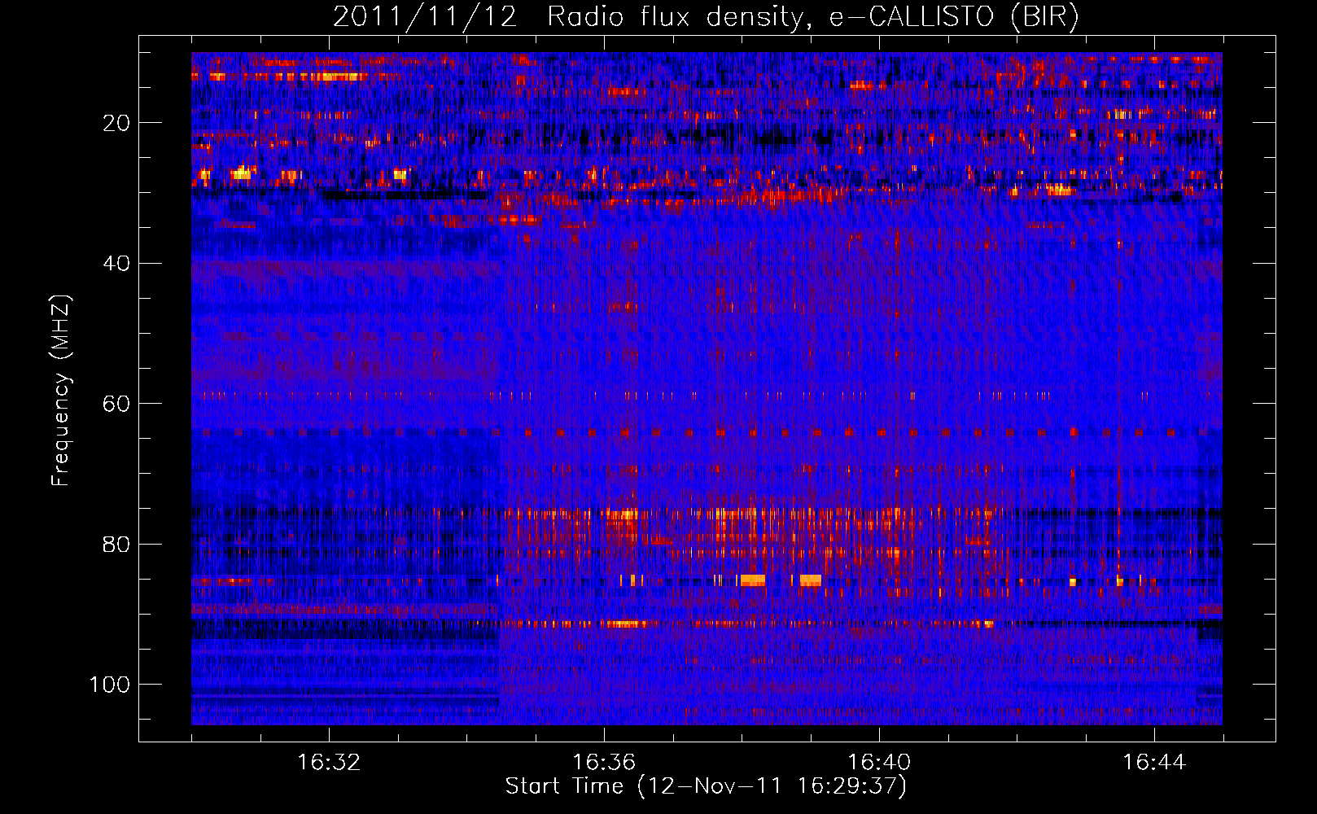Click the 100 MHz frequency tick label
The height and width of the screenshot is (814, 1317).
click(x=110, y=685)
